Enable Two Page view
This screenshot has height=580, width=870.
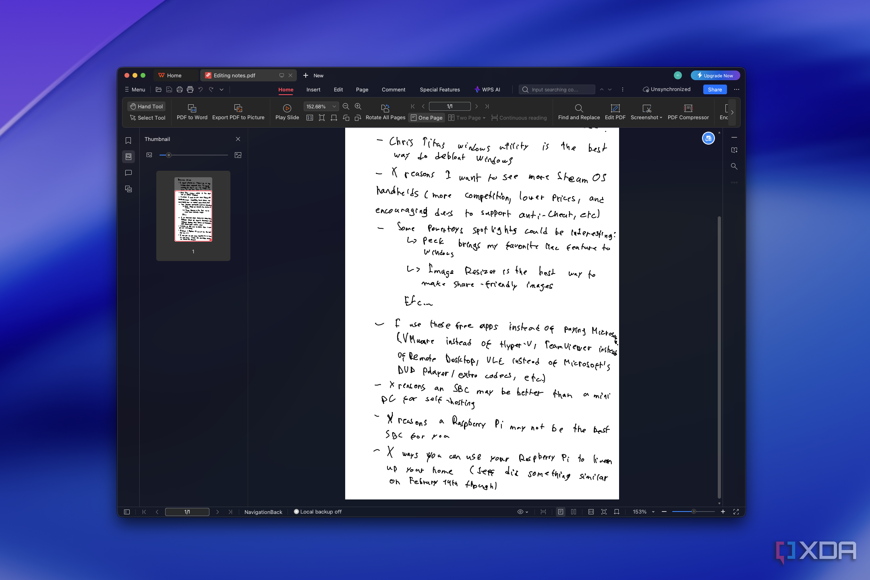coord(464,118)
